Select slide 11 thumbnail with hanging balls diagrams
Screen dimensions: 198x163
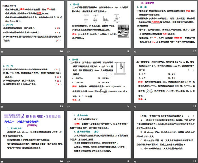click(x=99, y=25)
